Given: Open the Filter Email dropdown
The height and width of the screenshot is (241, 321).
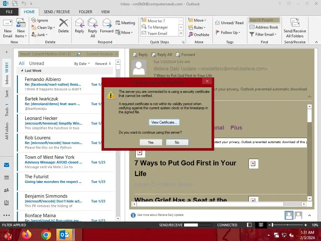Looking at the screenshot, I should point(263,35).
